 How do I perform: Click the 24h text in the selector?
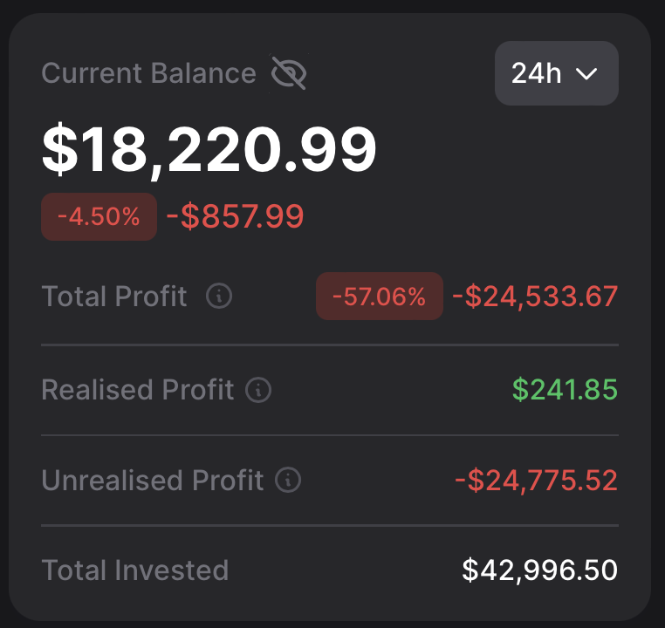[536, 73]
